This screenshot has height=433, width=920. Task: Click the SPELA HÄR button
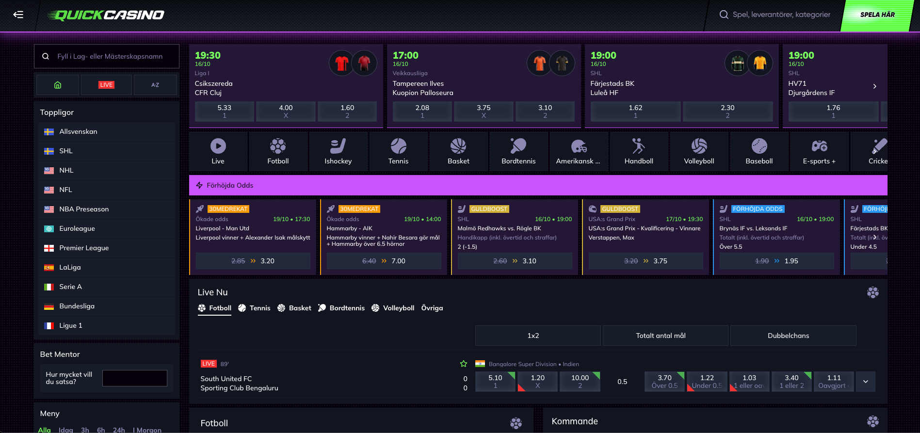point(877,15)
